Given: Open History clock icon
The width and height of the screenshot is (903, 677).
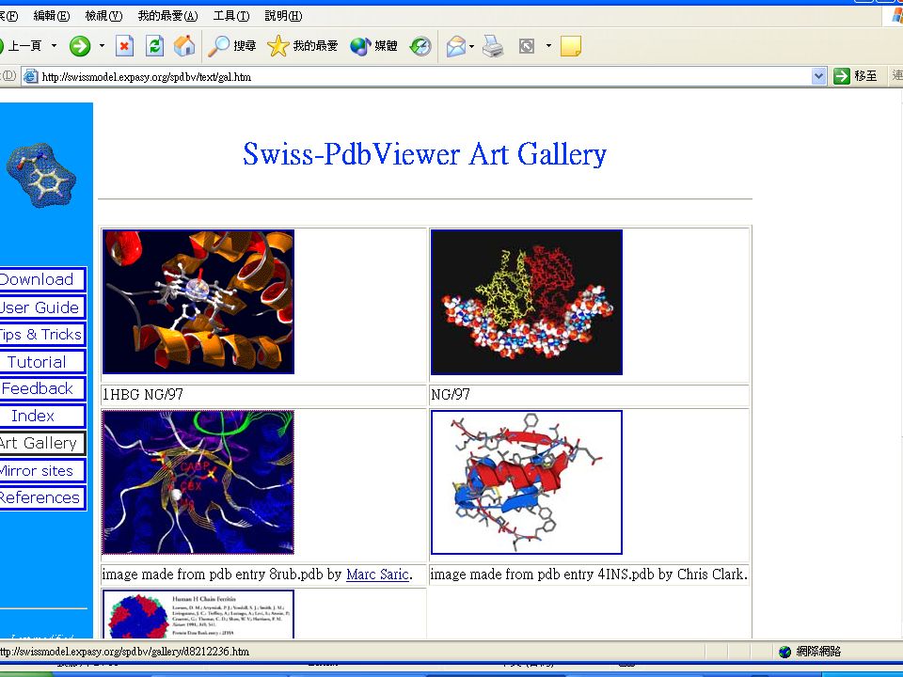Looking at the screenshot, I should [420, 46].
